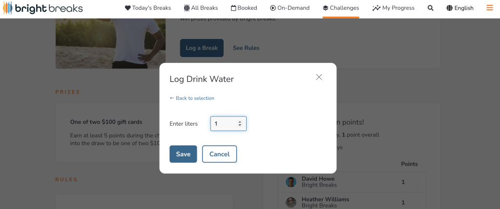Click David Howe's avatar
500x209 pixels.
point(291,182)
